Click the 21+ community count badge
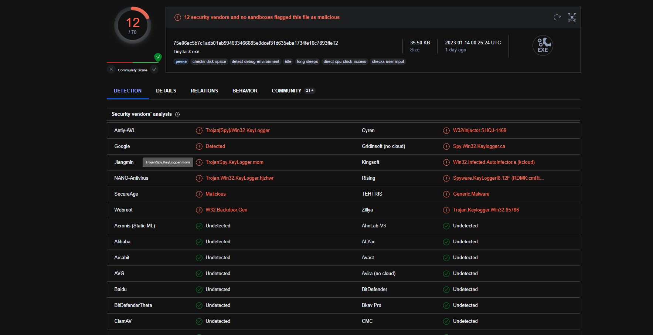The height and width of the screenshot is (335, 653). [310, 91]
